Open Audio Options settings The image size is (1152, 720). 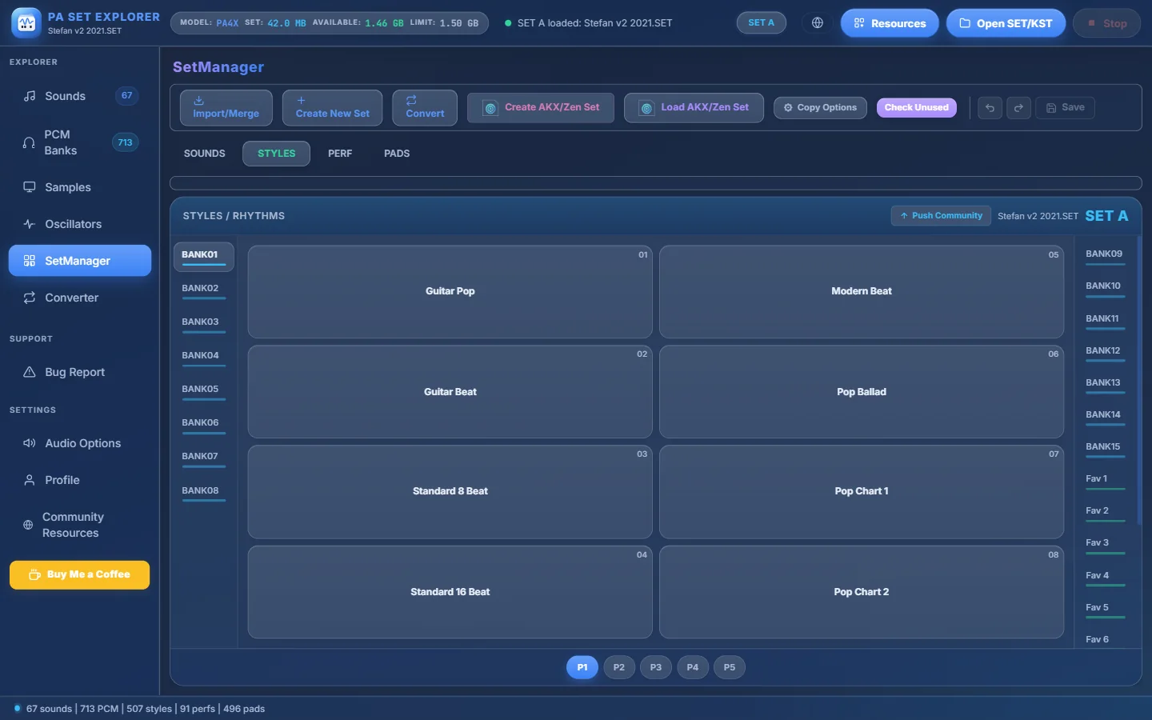(80, 443)
